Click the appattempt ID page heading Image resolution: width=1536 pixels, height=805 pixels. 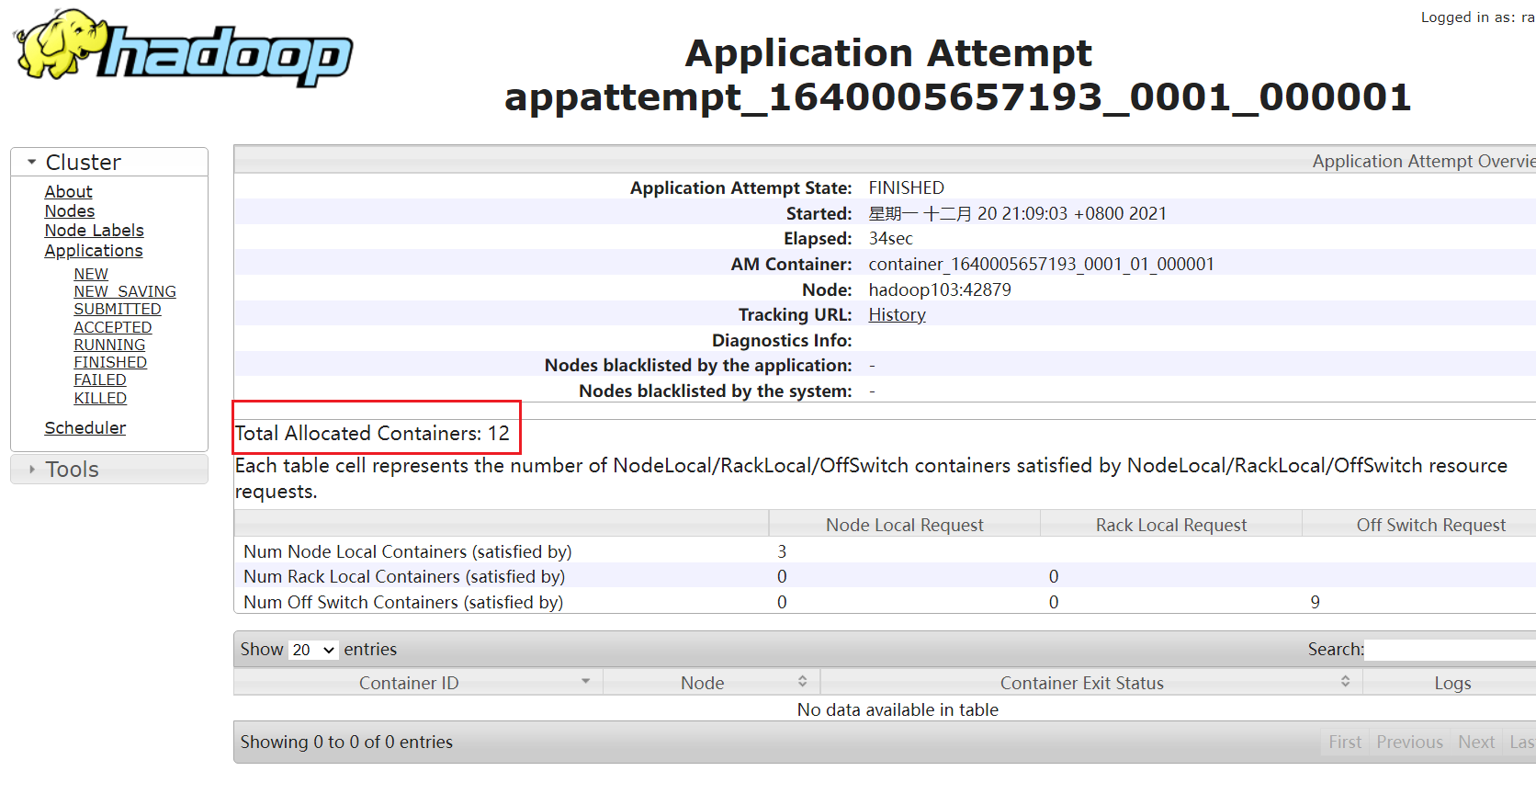958,96
